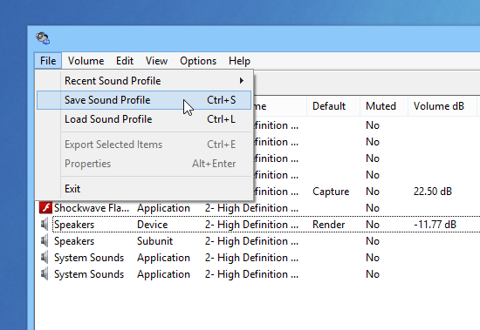Open the Volume menu
Viewport: 480px width, 330px height.
[86, 61]
